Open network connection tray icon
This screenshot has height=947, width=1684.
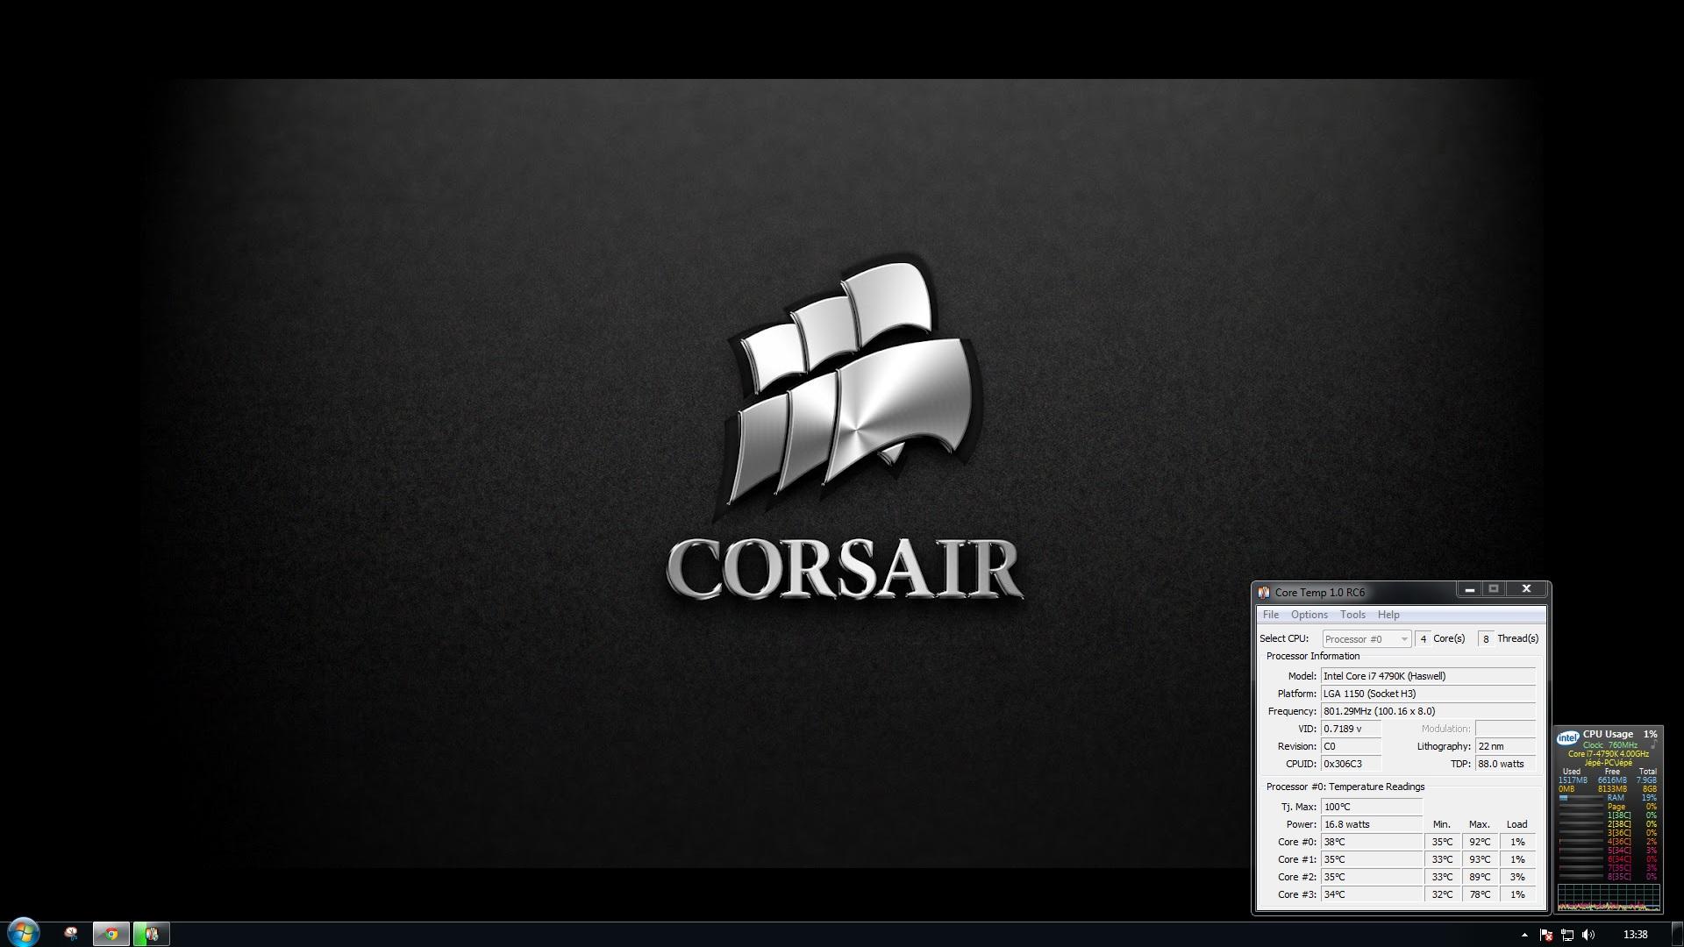click(x=1567, y=935)
